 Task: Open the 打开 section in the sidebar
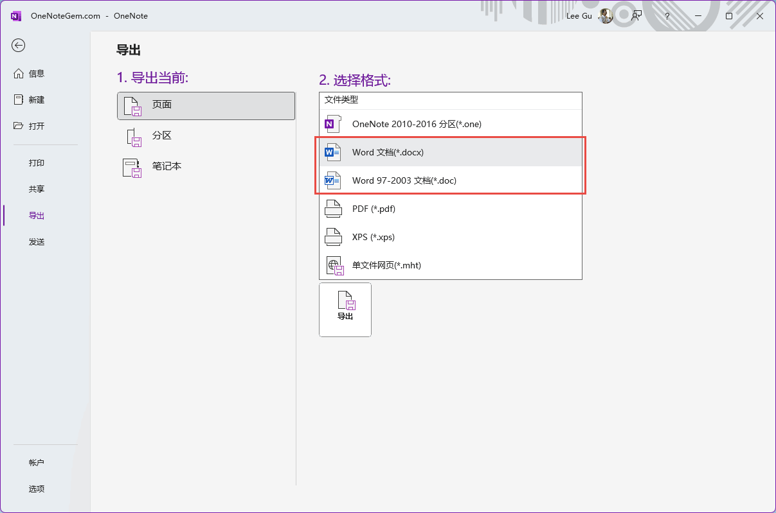click(37, 126)
